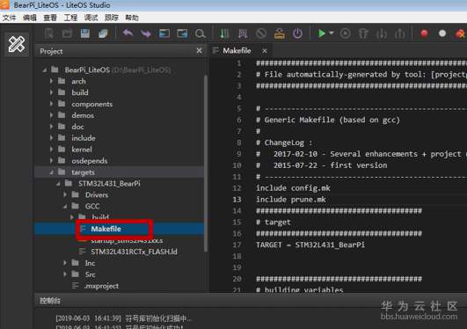
Task: Click the wrench-and-ruler sidebar tool icon
Action: coord(17,44)
